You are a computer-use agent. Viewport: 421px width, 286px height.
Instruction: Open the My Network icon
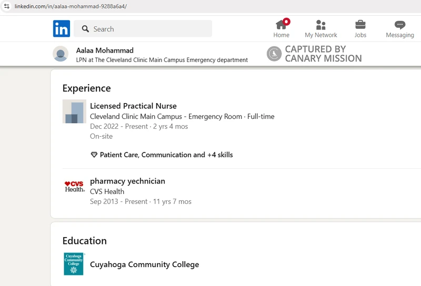321,25
